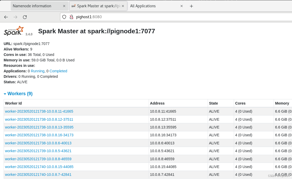Open worker 10.0.8.12-37511 link

click(39, 119)
